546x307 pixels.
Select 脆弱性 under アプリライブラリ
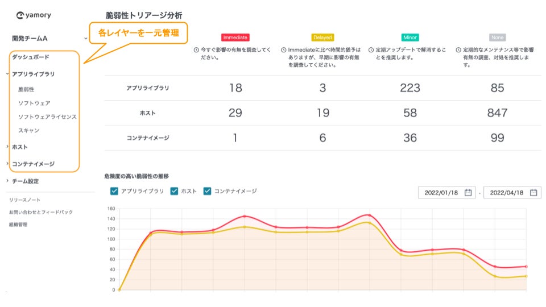coord(26,89)
